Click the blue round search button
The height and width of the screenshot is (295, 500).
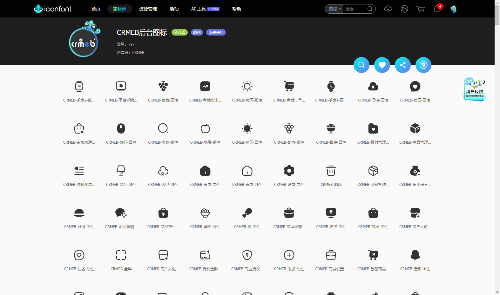(361, 65)
